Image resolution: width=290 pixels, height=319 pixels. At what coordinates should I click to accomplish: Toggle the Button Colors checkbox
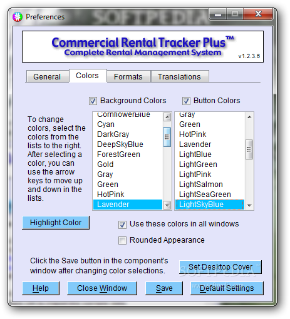click(186, 101)
